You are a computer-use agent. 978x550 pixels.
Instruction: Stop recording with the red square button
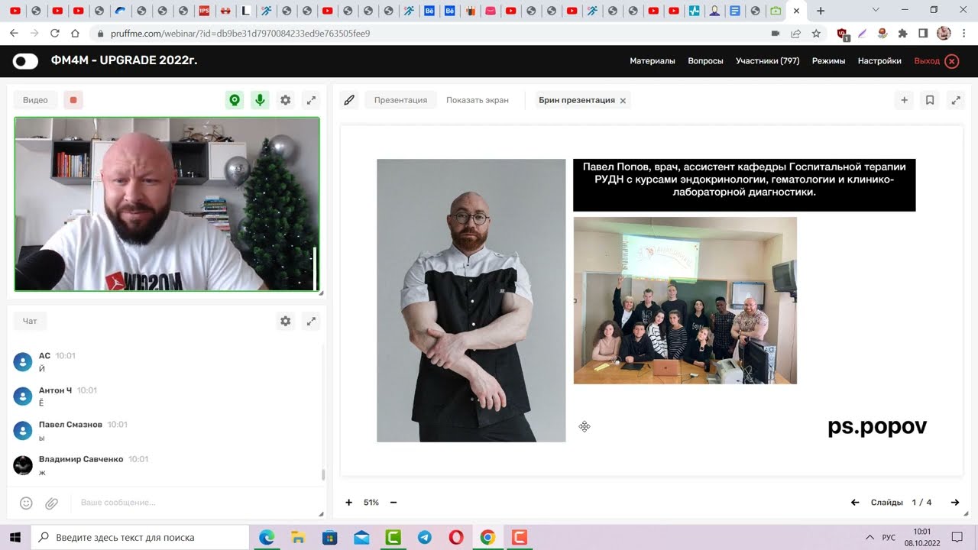[x=73, y=100]
